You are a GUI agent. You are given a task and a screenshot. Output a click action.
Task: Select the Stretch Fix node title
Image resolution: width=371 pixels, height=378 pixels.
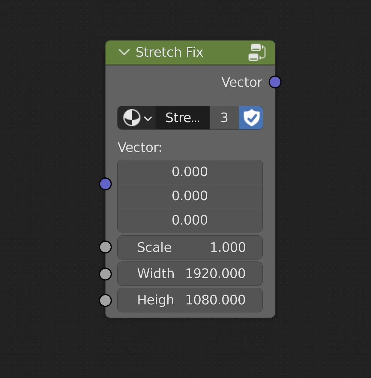coord(169,52)
